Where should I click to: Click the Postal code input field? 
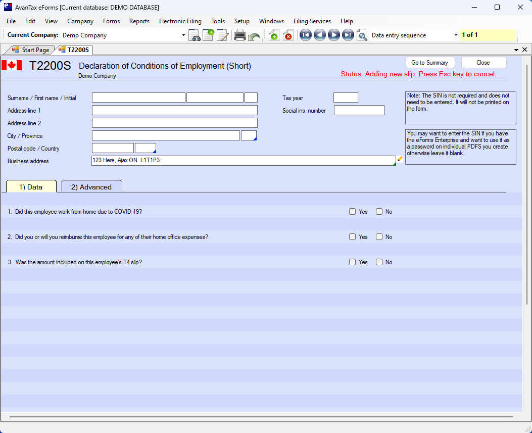[113, 148]
